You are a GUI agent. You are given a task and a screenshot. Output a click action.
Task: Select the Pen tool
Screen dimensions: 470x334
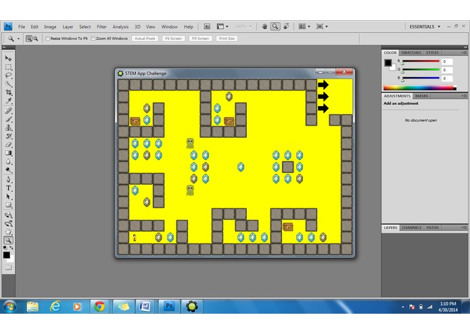[8, 180]
